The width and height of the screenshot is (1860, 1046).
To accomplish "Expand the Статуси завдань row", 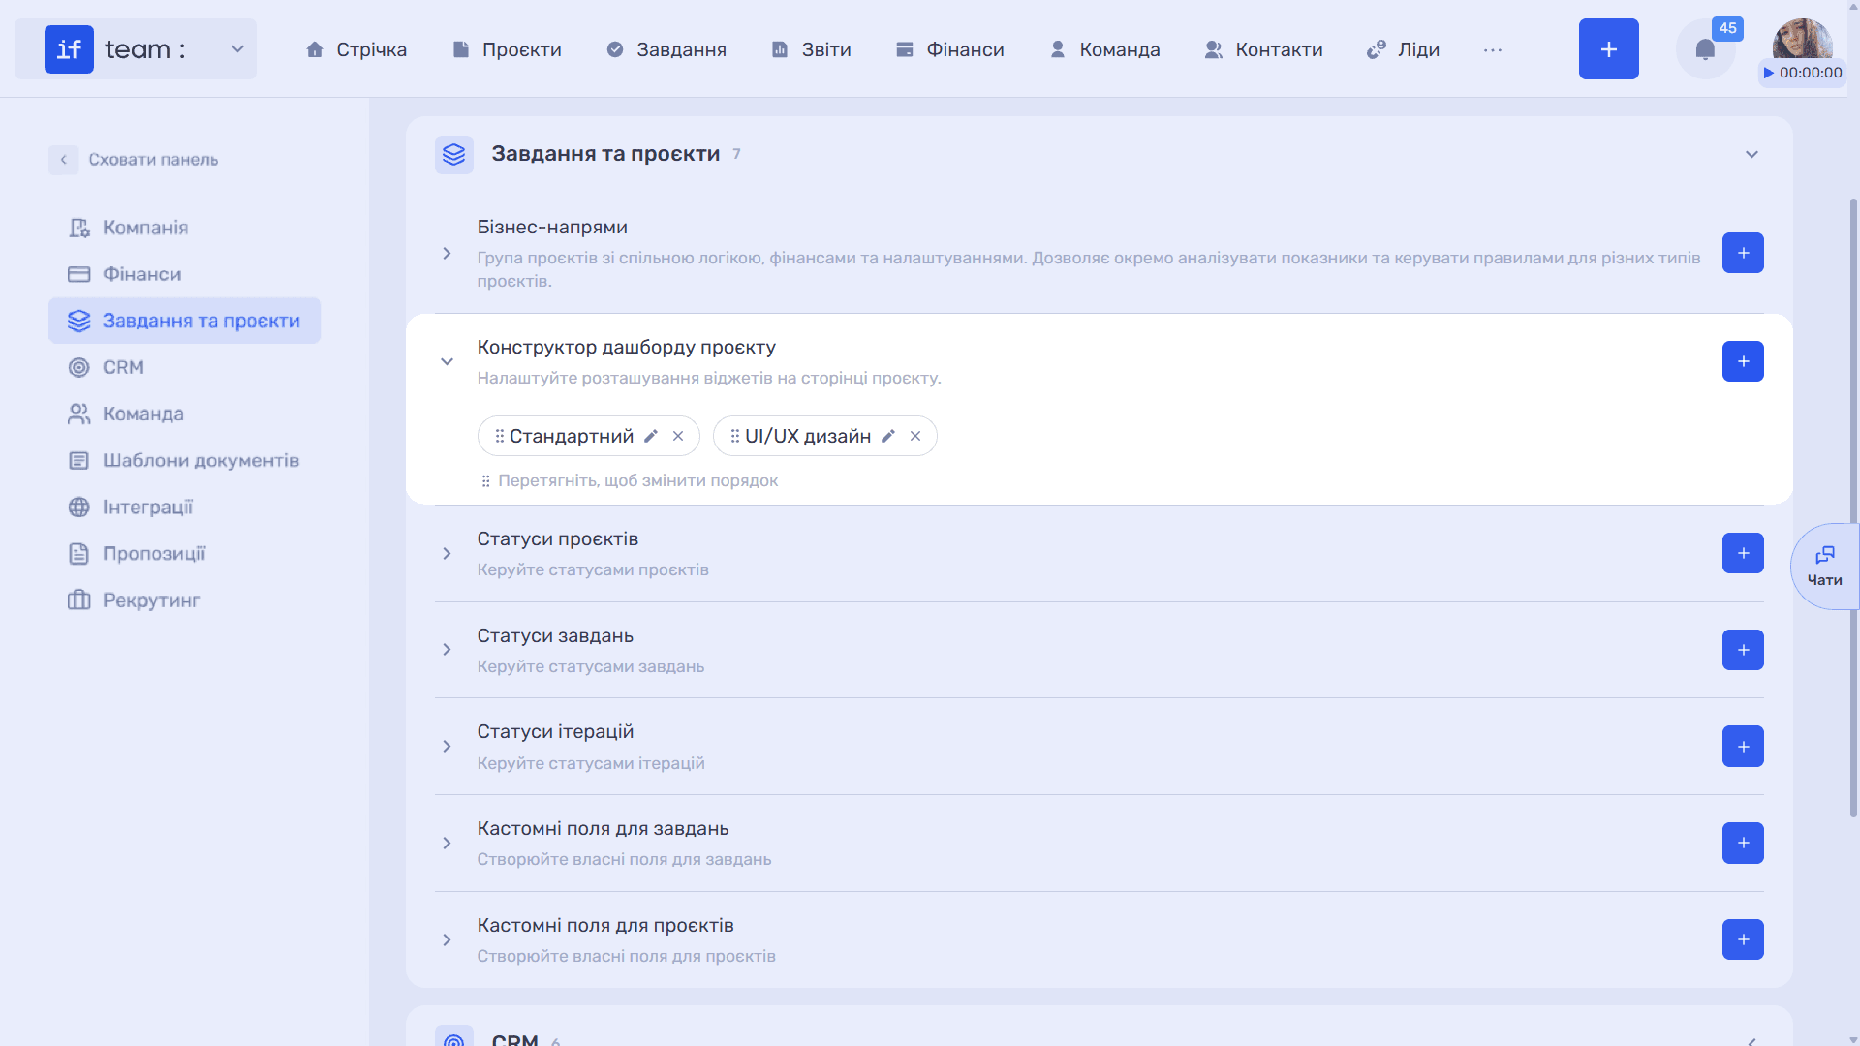I will (447, 650).
